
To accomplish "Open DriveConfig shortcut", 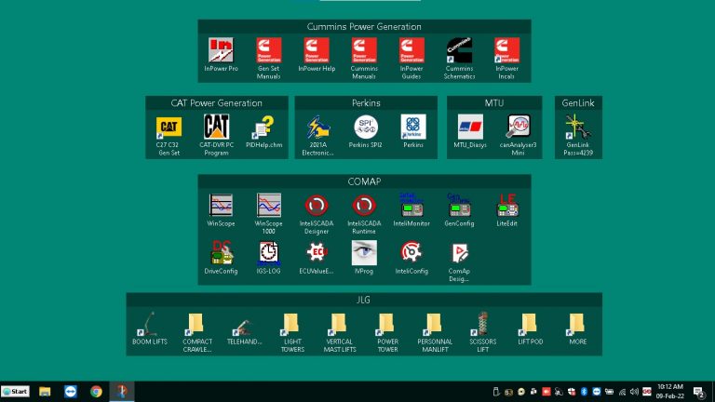I will [221, 252].
